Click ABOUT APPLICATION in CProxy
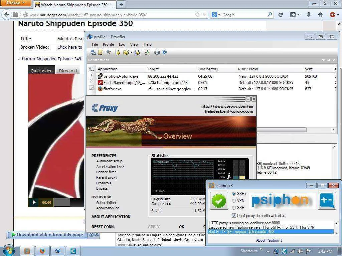The height and width of the screenshot is (256, 342). click(111, 217)
